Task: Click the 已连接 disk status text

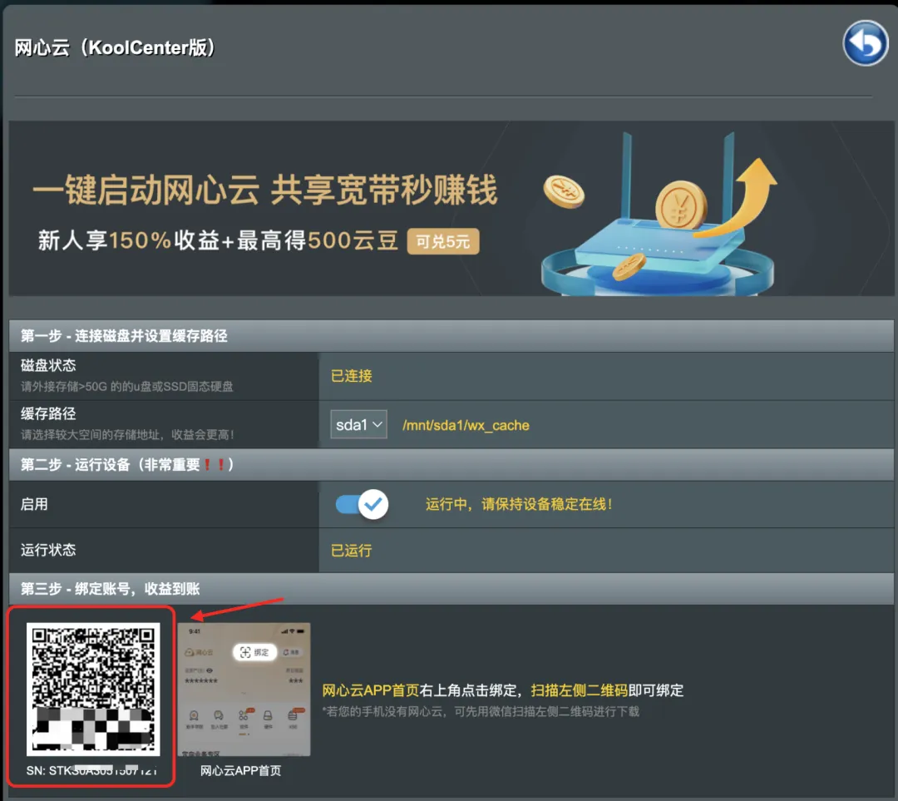Action: tap(352, 376)
